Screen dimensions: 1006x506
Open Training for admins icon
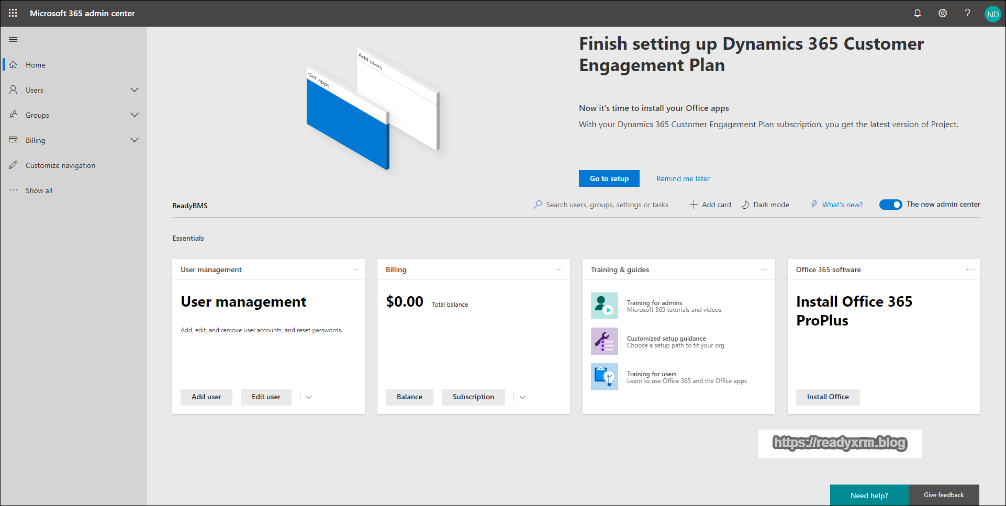point(604,306)
